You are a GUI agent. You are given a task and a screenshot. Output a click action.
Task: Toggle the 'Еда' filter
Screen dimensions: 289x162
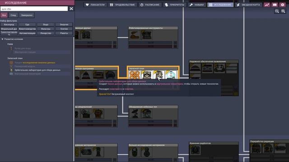tap(27, 24)
